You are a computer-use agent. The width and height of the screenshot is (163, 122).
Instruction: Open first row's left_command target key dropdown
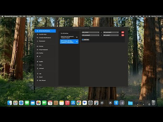[x=111, y=32]
